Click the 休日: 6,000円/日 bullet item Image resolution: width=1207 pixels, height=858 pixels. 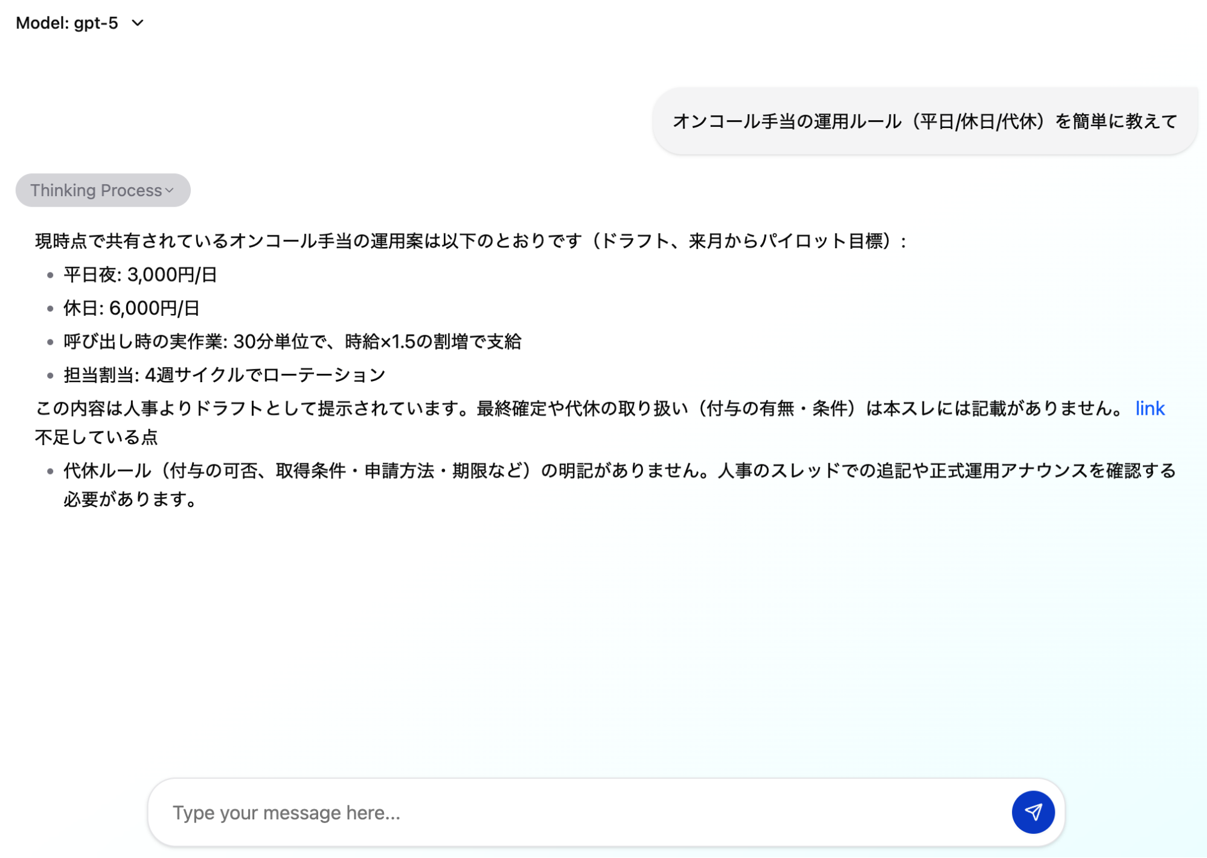[131, 309]
